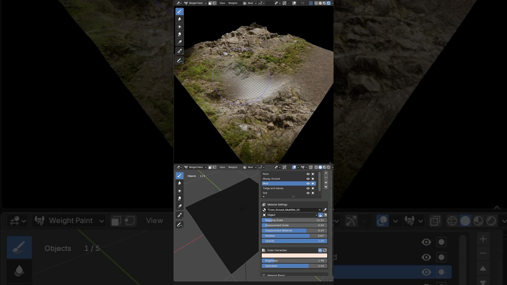Toggle visibility of Twigs and leaves layer
507x285 pixels.
click(x=308, y=188)
